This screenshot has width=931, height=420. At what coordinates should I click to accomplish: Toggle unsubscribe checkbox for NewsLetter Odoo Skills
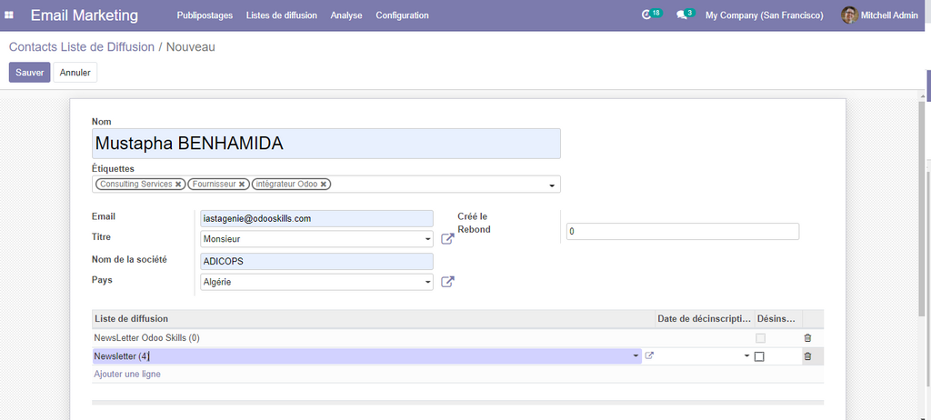coord(760,338)
